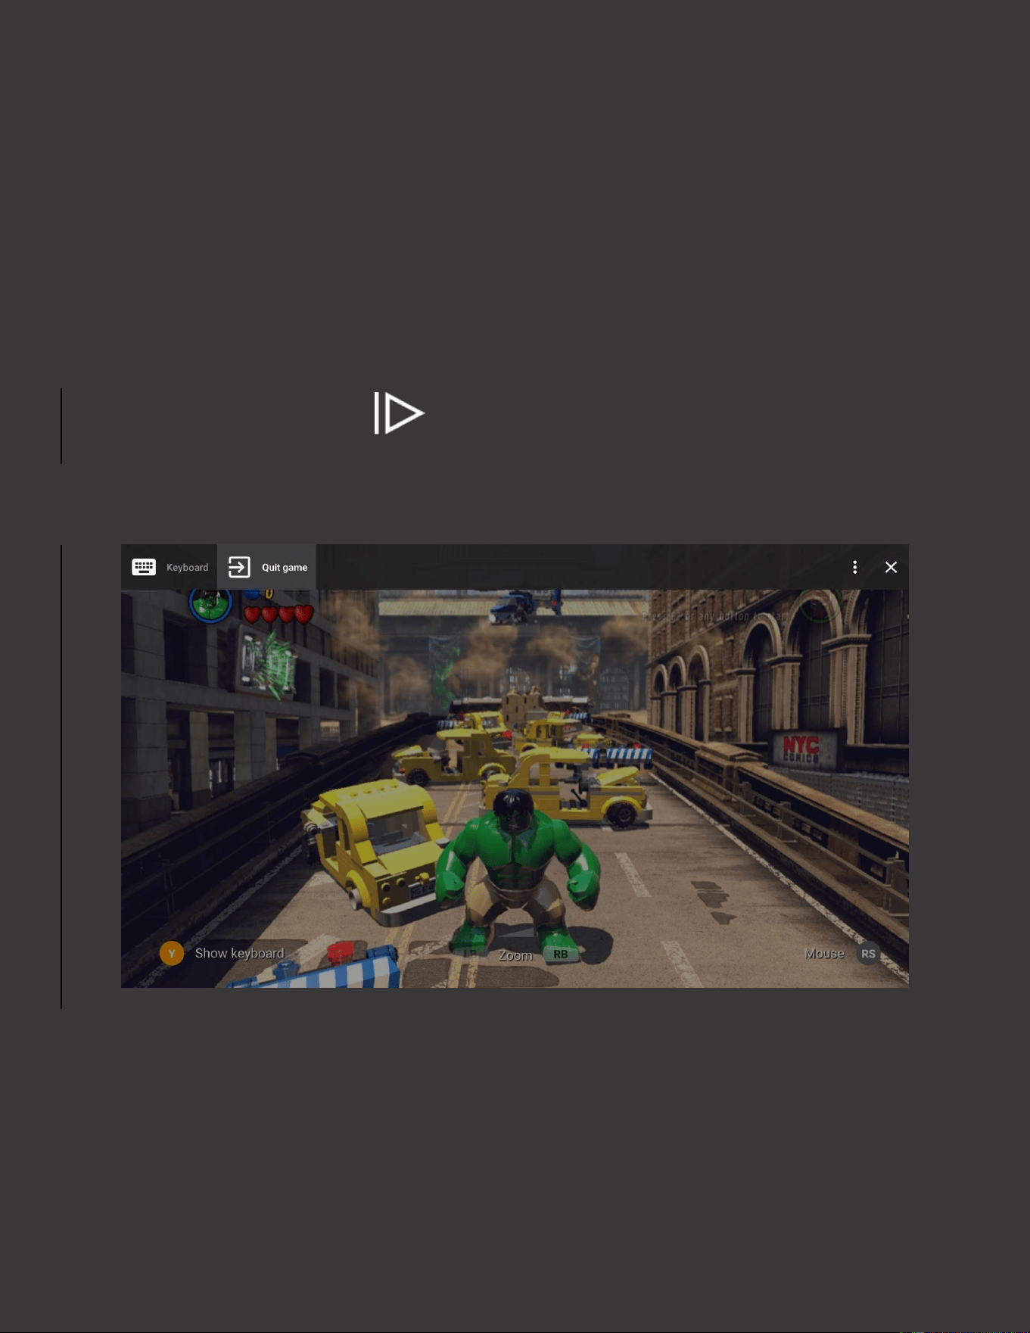Click the Show keyboard hint text

pyautogui.click(x=239, y=953)
